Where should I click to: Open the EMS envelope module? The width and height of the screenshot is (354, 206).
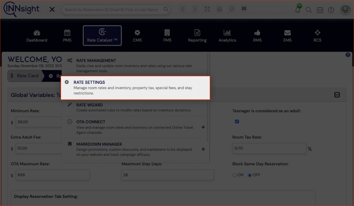[x=287, y=36]
